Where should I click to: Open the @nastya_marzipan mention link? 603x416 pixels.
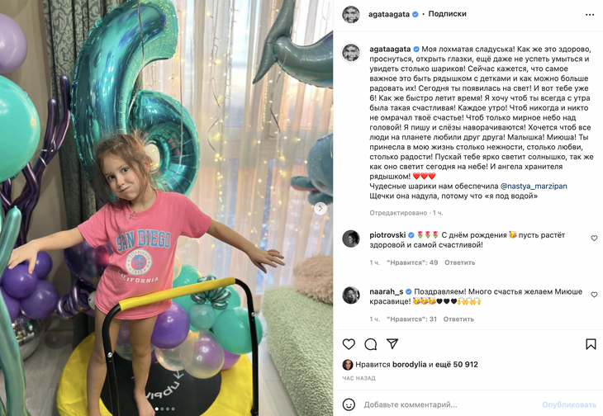(x=534, y=187)
